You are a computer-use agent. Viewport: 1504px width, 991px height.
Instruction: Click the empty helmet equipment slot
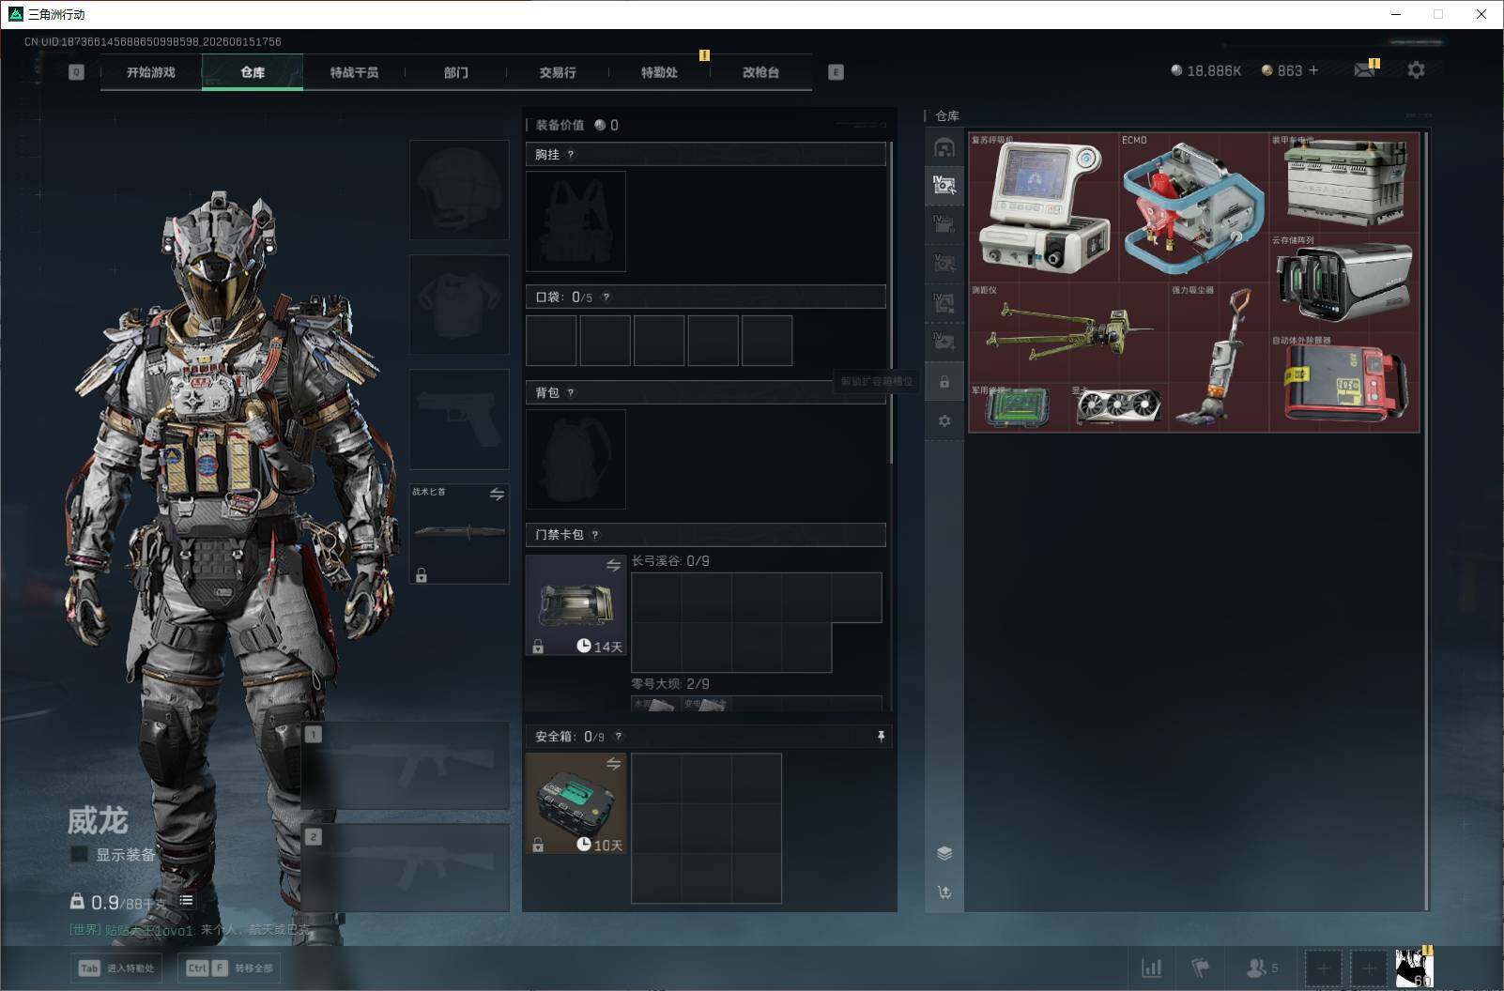(x=459, y=190)
